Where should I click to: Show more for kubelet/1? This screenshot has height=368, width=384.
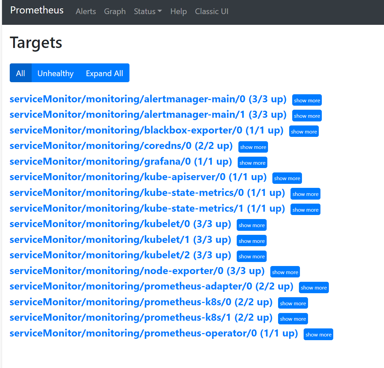pos(252,241)
